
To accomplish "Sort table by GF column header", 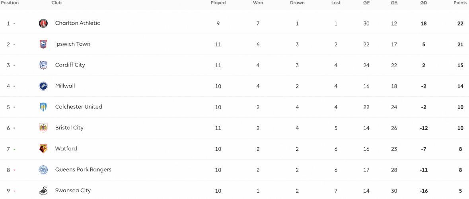I will click(x=366, y=3).
